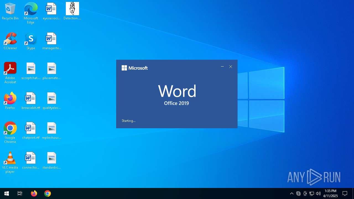The image size is (354, 199).
Task: Click the Show desktop strip in taskbar
Action: 353,193
